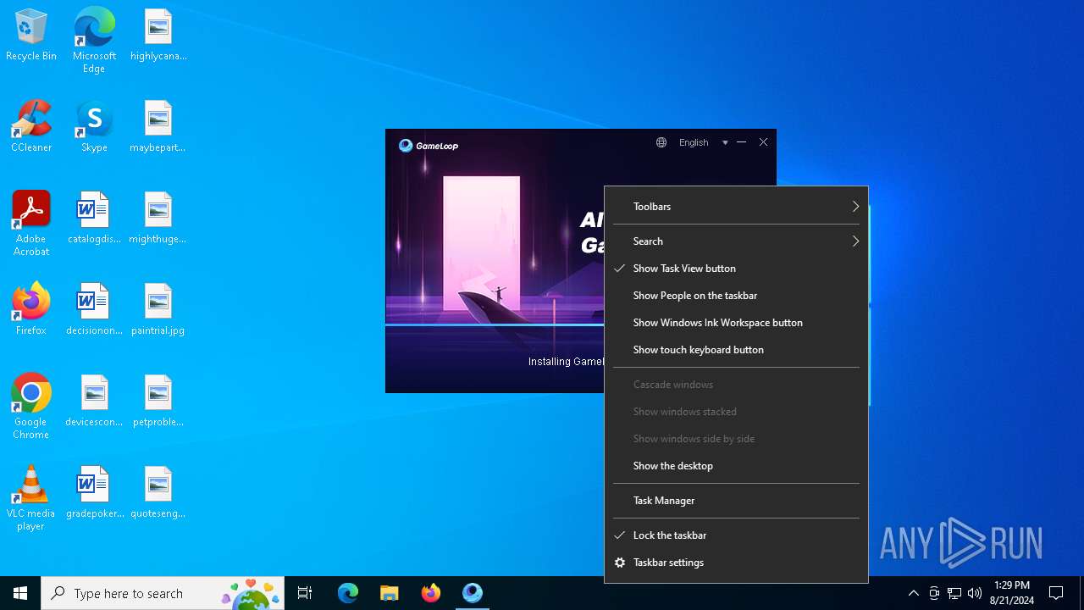Select the Firefox desktop shortcut

point(31,309)
